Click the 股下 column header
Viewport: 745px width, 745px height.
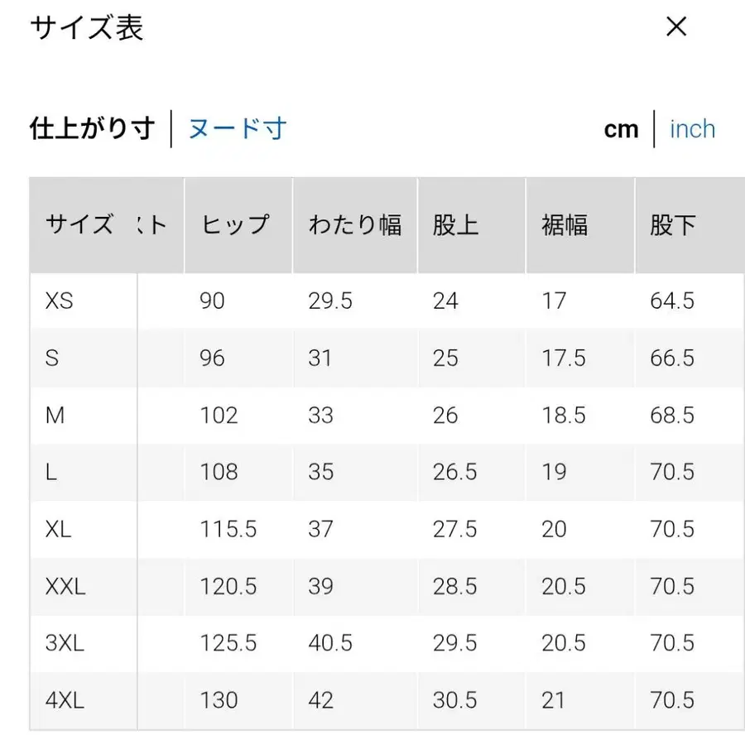coord(671,225)
